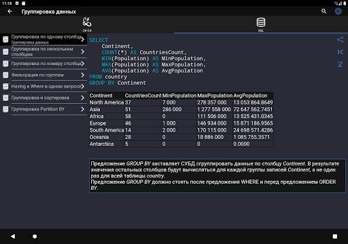Viewport: 348px width, 244px height.
Task: Open 'Группировка и сортировка' lesson
Action: [43, 98]
